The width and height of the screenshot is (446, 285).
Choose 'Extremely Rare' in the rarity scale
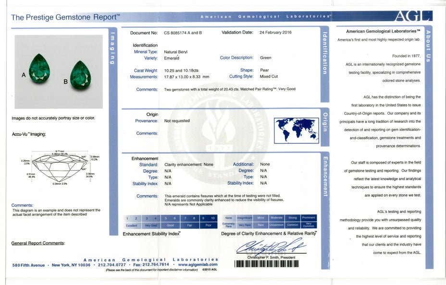pyautogui.click(x=229, y=225)
